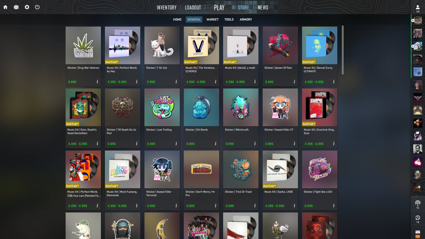
Task: Switch to the ARMORY tab
Action: click(x=246, y=19)
